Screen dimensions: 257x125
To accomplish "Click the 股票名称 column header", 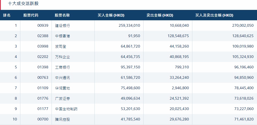I will pyautogui.click(x=62, y=15).
